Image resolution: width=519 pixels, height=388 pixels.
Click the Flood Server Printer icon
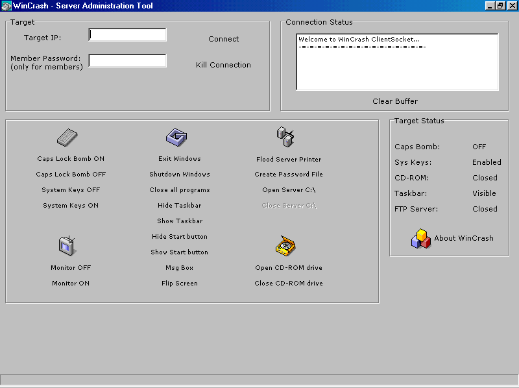coord(285,136)
